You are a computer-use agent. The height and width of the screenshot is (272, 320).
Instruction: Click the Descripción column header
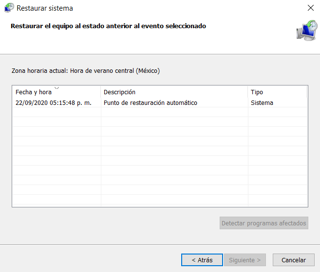coord(119,92)
